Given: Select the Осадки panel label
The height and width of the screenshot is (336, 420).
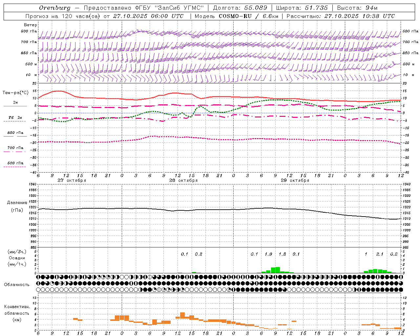Looking at the screenshot, I should pyautogui.click(x=17, y=258).
